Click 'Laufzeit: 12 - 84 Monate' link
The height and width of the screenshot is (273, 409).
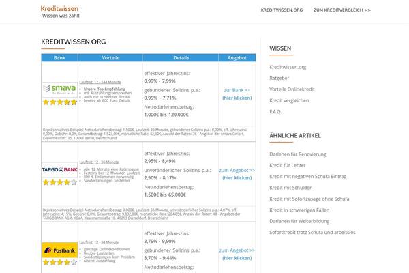(99, 242)
